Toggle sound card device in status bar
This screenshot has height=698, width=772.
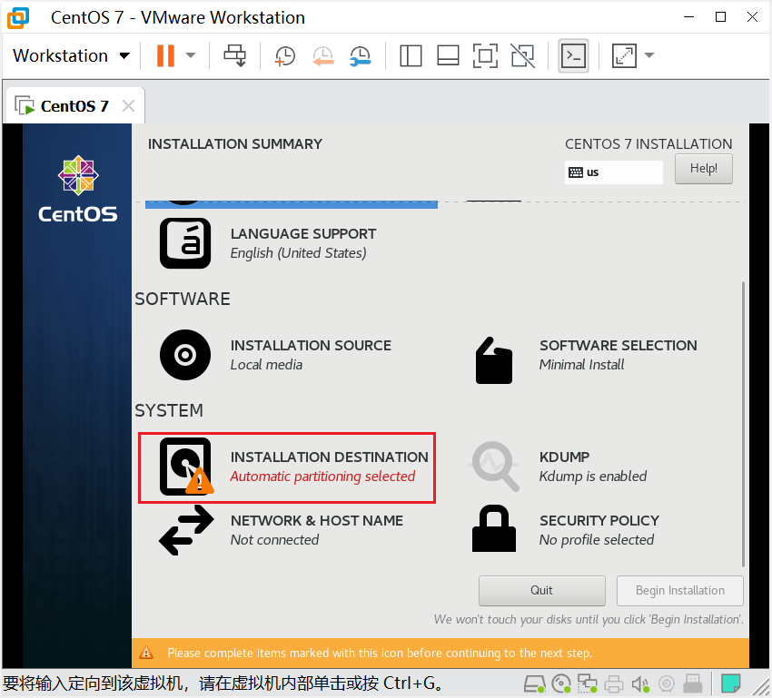(x=641, y=683)
